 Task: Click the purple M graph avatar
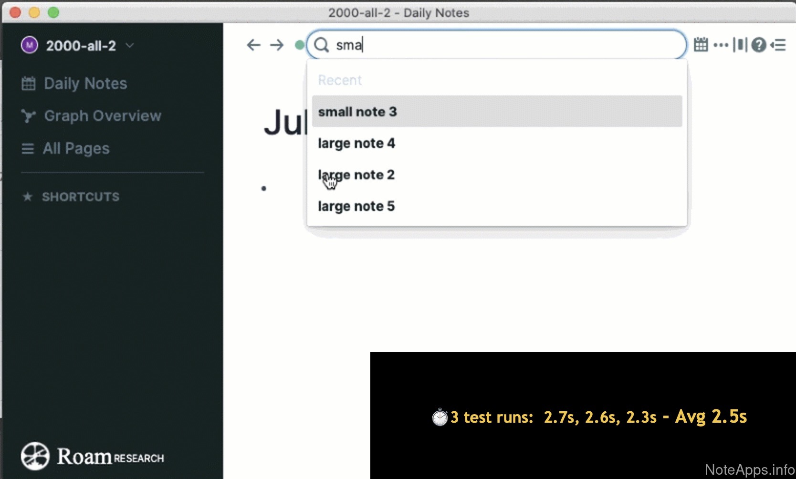(x=30, y=45)
